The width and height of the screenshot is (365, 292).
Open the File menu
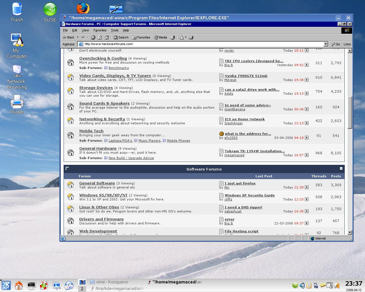pos(65,30)
